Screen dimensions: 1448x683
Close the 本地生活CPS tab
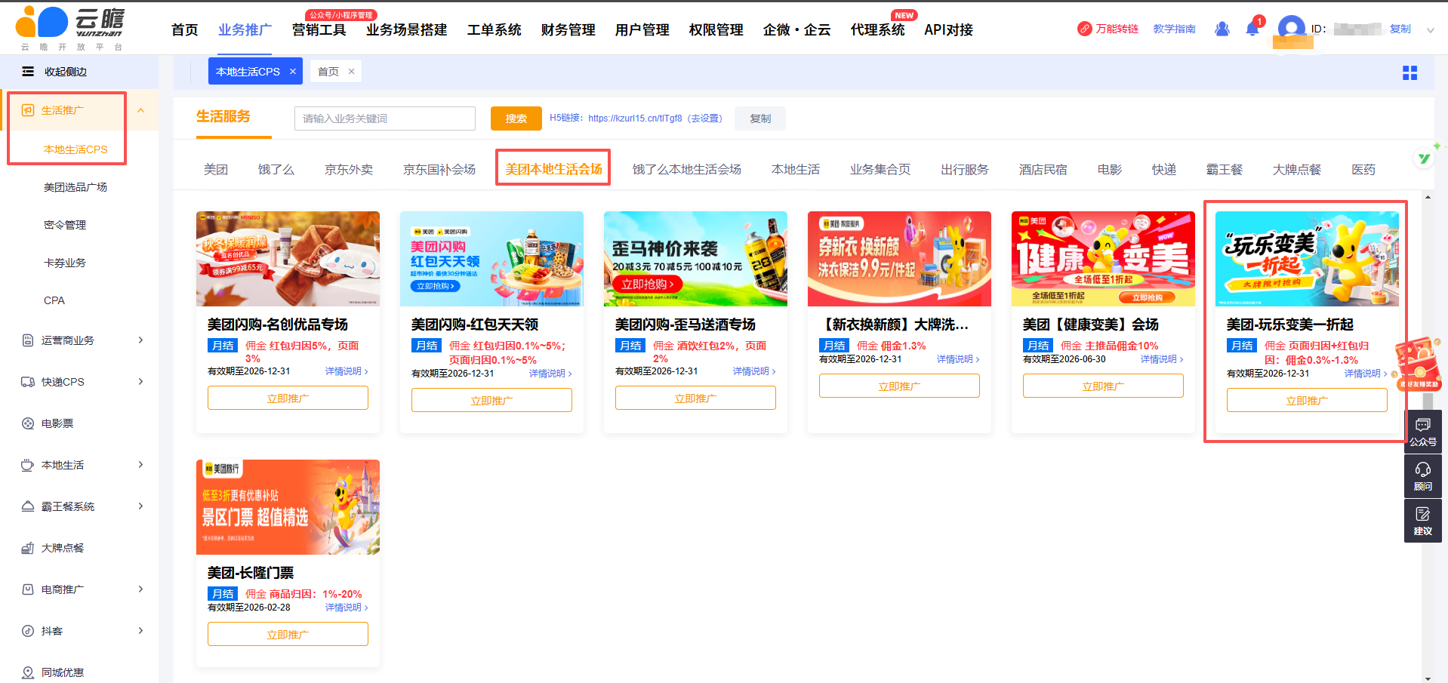point(293,72)
